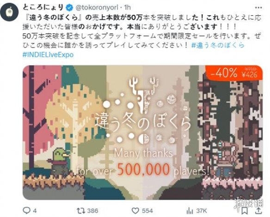Open the #違う冬のぼくら hashtag link
Screen dimensions: 270x217
click(218, 45)
